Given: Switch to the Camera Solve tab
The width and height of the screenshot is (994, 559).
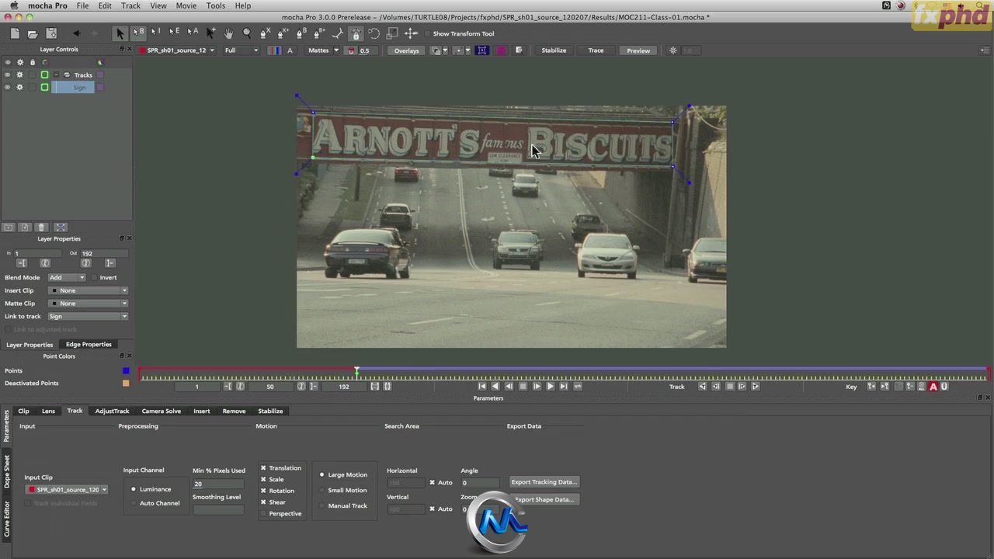Looking at the screenshot, I should tap(161, 411).
